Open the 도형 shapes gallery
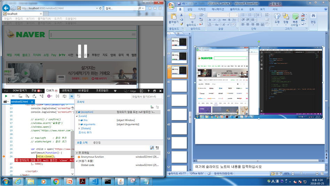The height and width of the screenshot is (186, 330). click(x=277, y=18)
